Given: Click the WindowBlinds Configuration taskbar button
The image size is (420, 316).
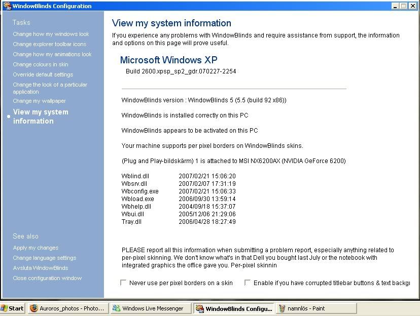Looking at the screenshot, I should click(x=233, y=308).
